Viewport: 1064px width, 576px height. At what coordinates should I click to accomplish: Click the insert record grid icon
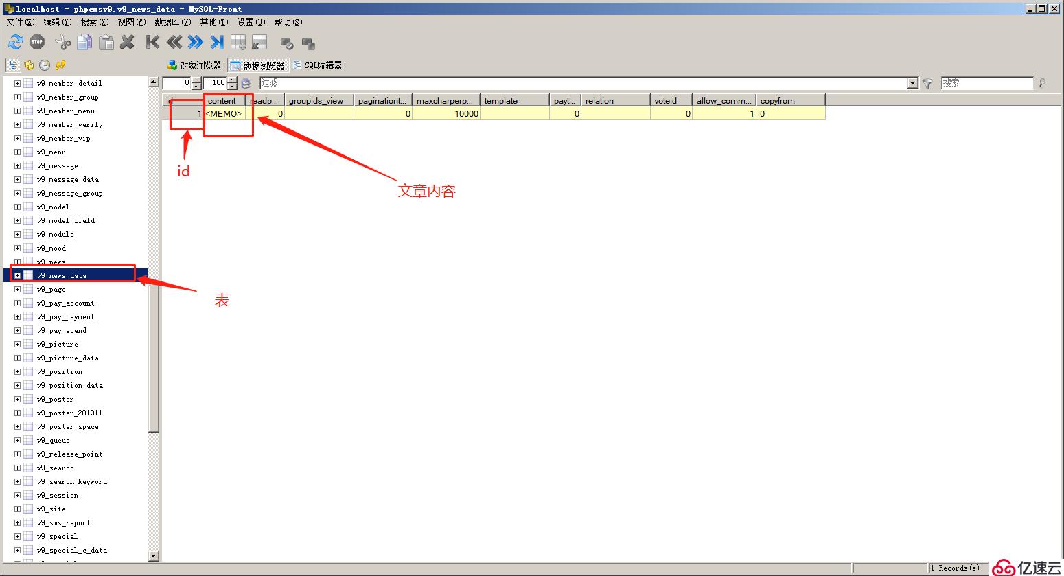pos(238,43)
